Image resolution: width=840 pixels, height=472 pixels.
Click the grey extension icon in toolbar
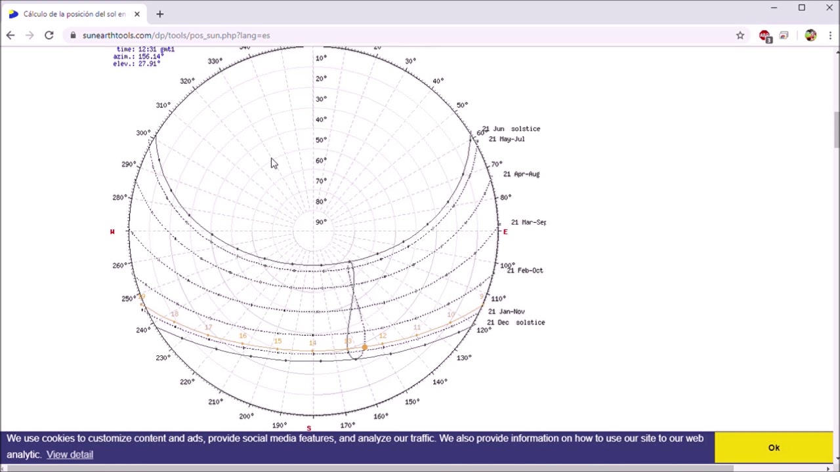(x=784, y=35)
